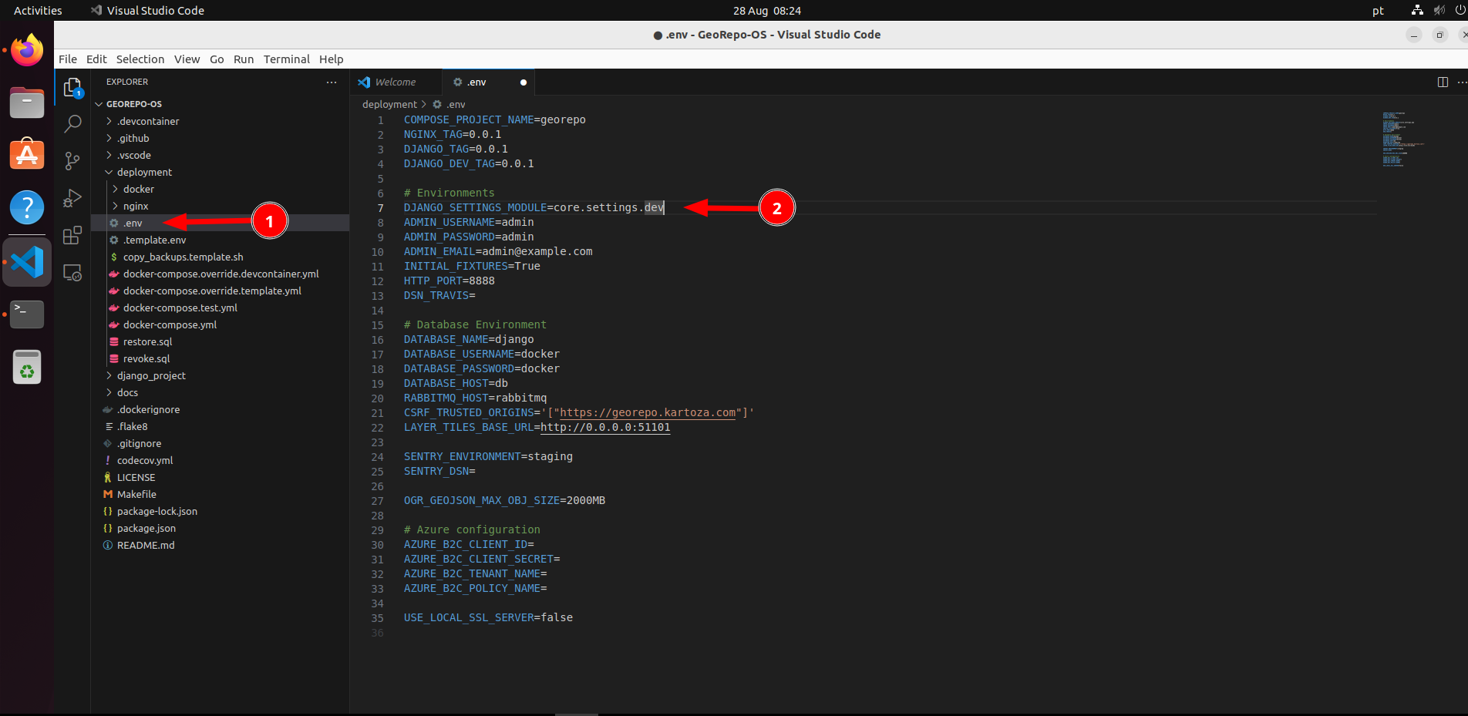The height and width of the screenshot is (716, 1468).
Task: Open the View menu
Action: point(187,59)
